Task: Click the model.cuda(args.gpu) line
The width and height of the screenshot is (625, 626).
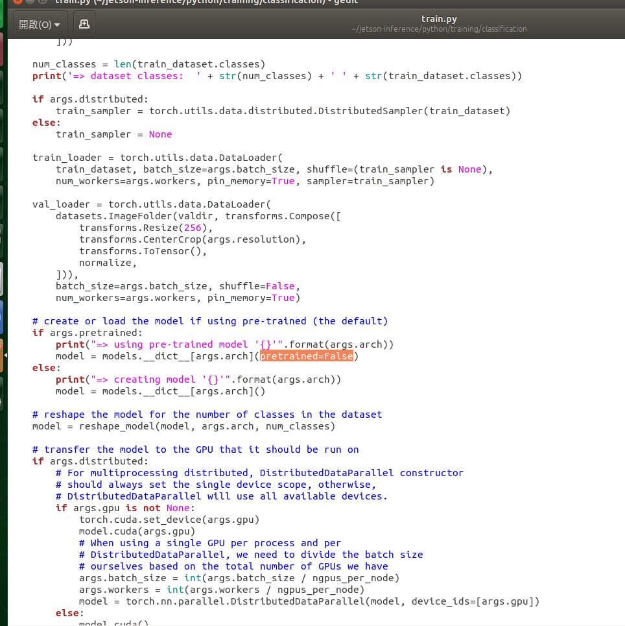Action: pos(137,531)
